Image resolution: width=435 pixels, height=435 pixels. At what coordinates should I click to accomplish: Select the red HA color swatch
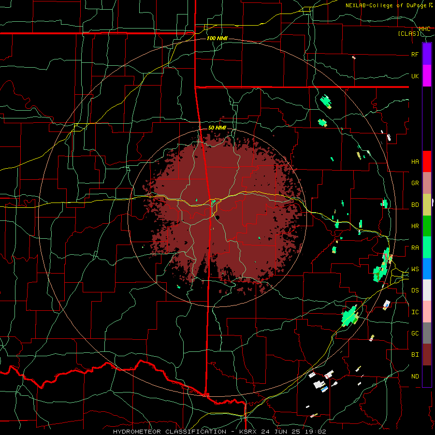tap(427, 161)
